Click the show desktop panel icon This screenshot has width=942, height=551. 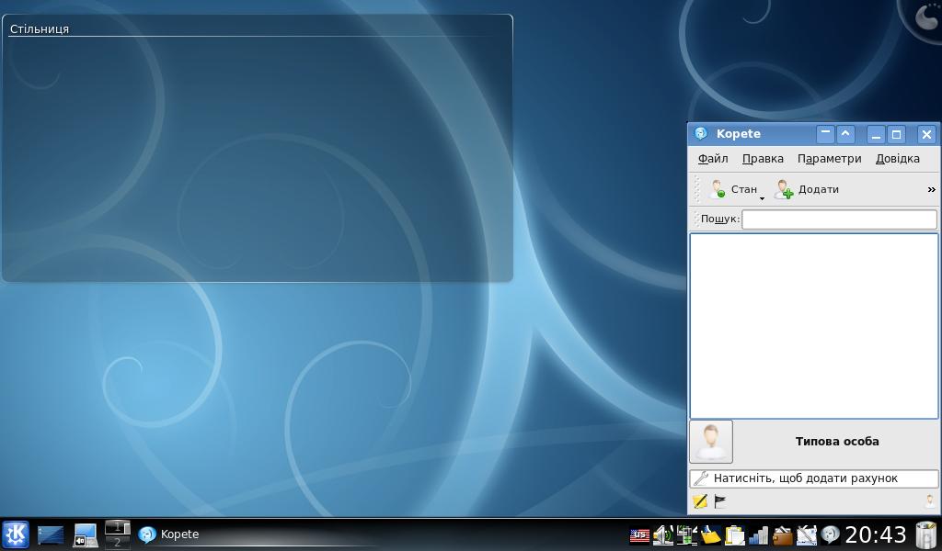point(51,534)
